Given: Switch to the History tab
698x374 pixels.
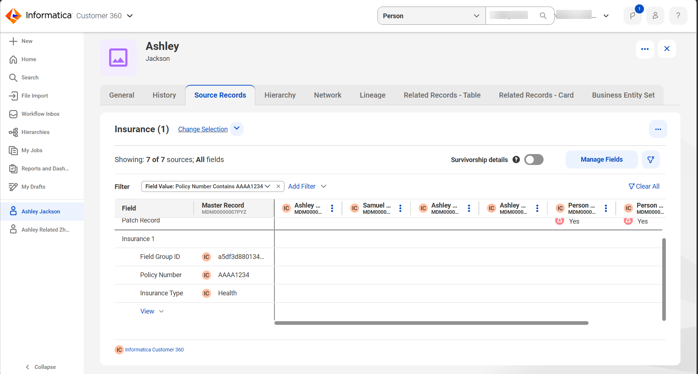Looking at the screenshot, I should pos(164,95).
